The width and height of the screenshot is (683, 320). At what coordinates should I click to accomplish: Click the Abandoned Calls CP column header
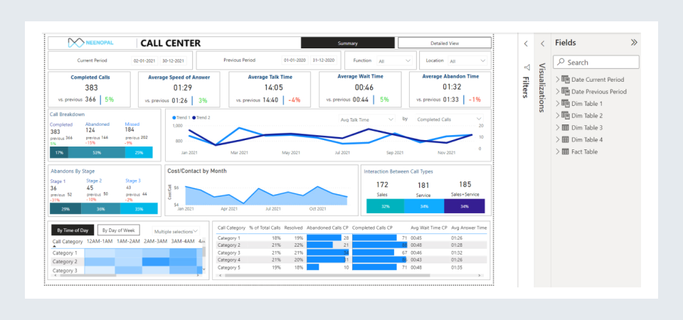coord(327,228)
